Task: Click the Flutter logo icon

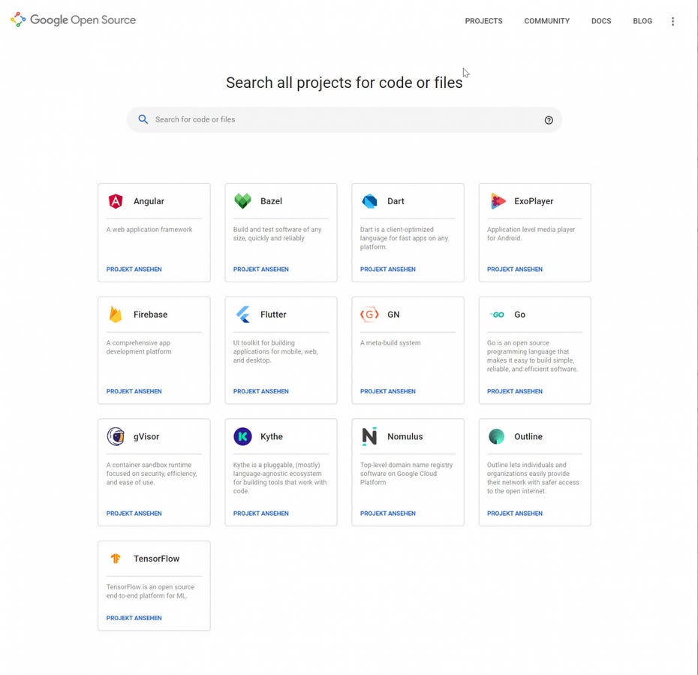Action: tap(242, 315)
